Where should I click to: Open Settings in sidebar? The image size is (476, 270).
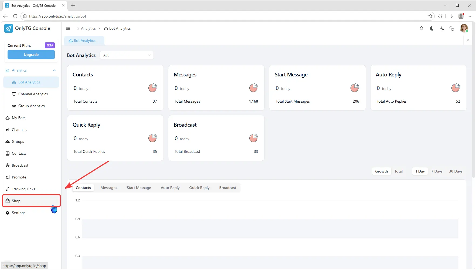click(x=31, y=213)
